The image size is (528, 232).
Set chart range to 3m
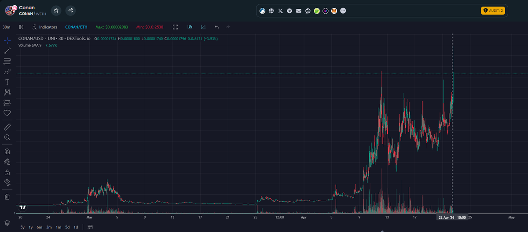click(49, 227)
